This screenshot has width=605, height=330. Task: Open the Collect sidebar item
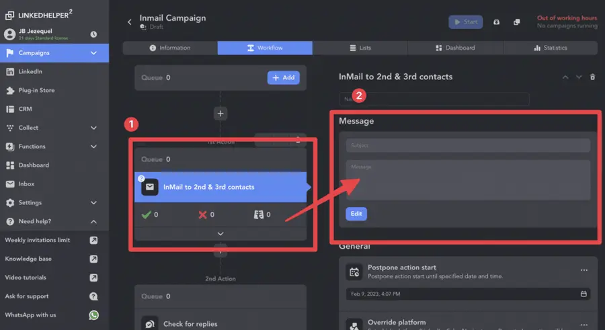[x=54, y=128]
